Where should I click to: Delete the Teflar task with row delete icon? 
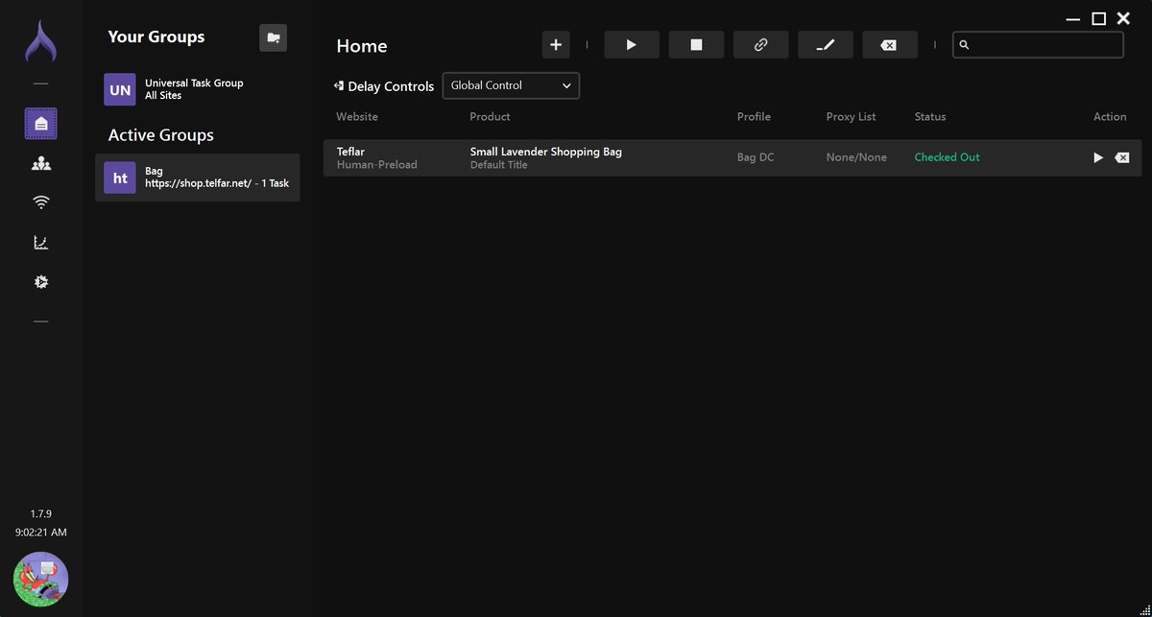1122,157
